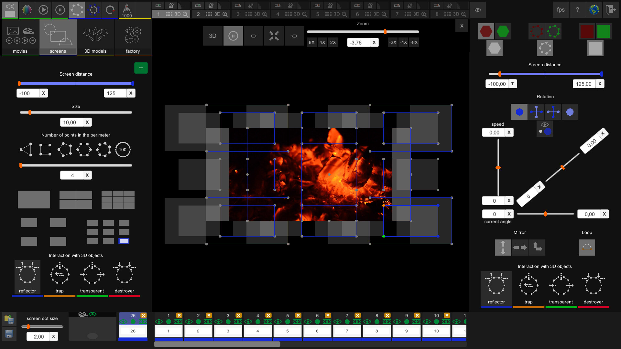The width and height of the screenshot is (621, 349).
Task: Toggle the large eye preview icon top-right toolbar
Action: [478, 10]
